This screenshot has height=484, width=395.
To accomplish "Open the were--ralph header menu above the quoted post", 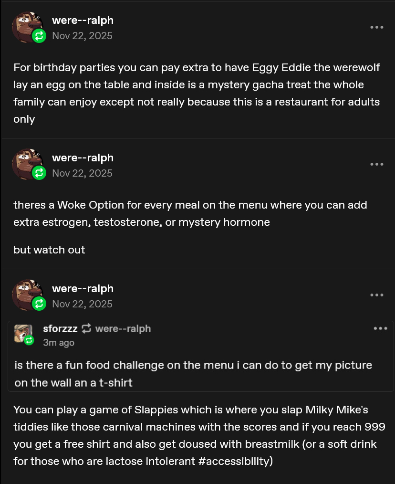I will (376, 295).
